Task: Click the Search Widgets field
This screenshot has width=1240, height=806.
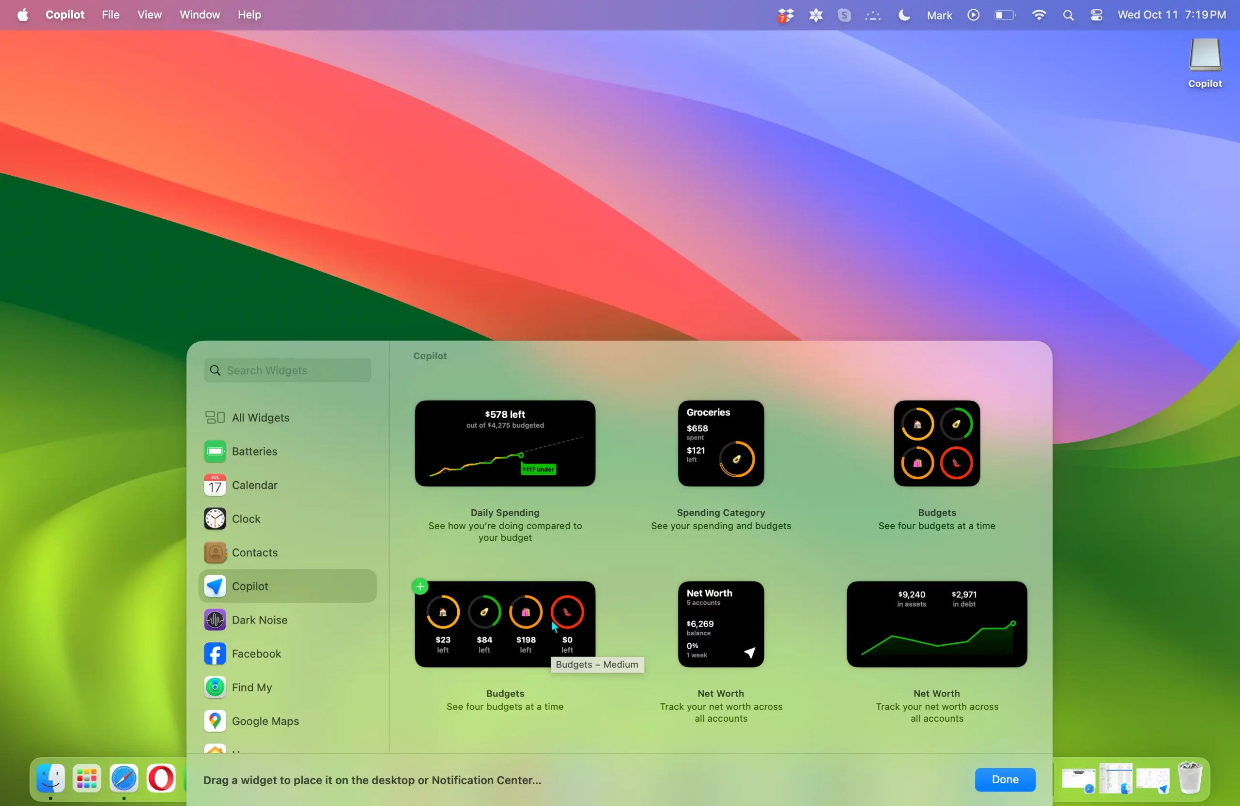Action: 287,370
